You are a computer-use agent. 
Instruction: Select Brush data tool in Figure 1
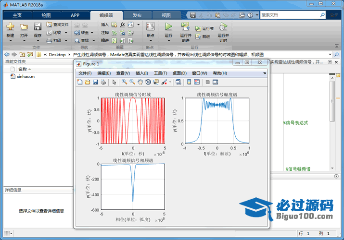click(x=164, y=82)
